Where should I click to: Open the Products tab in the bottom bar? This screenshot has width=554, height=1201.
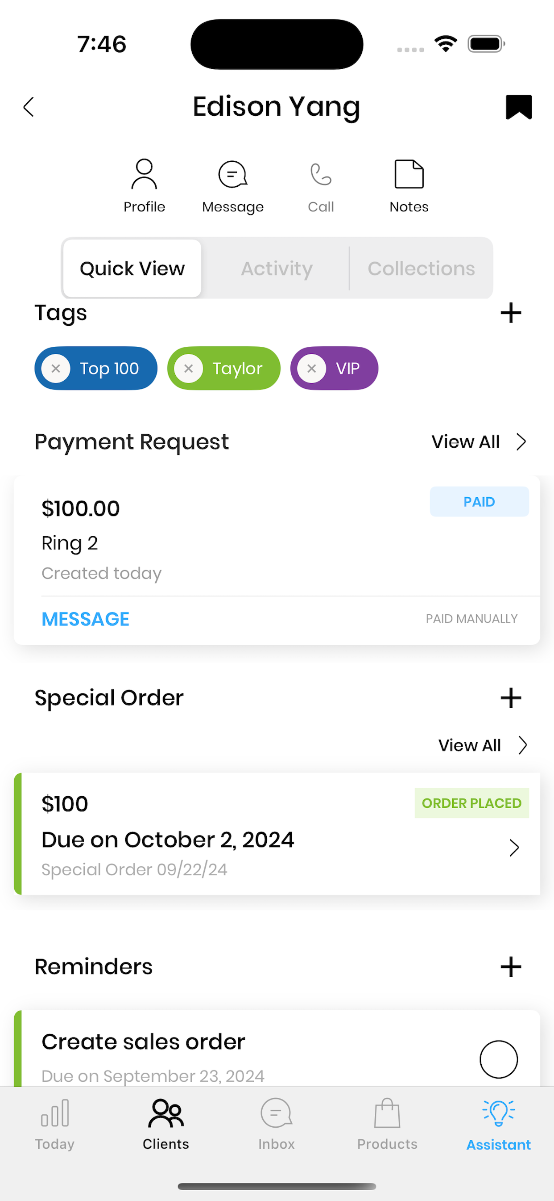(387, 1125)
